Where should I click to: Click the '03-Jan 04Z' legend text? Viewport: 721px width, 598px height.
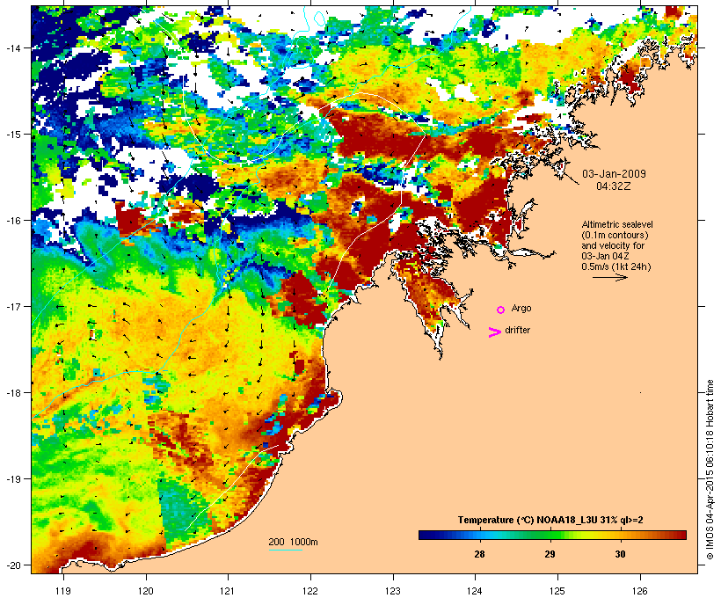click(605, 256)
